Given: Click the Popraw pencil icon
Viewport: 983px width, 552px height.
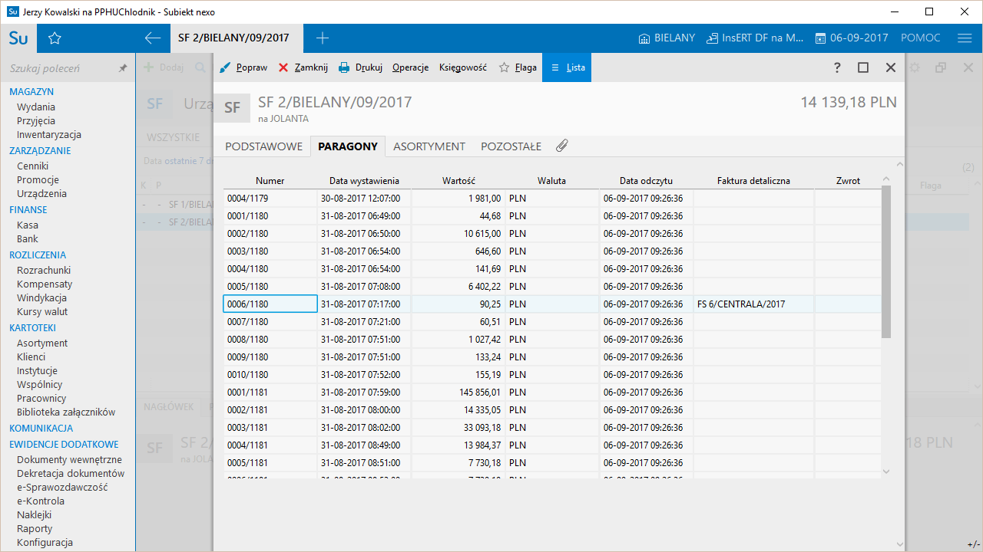Looking at the screenshot, I should [x=225, y=67].
